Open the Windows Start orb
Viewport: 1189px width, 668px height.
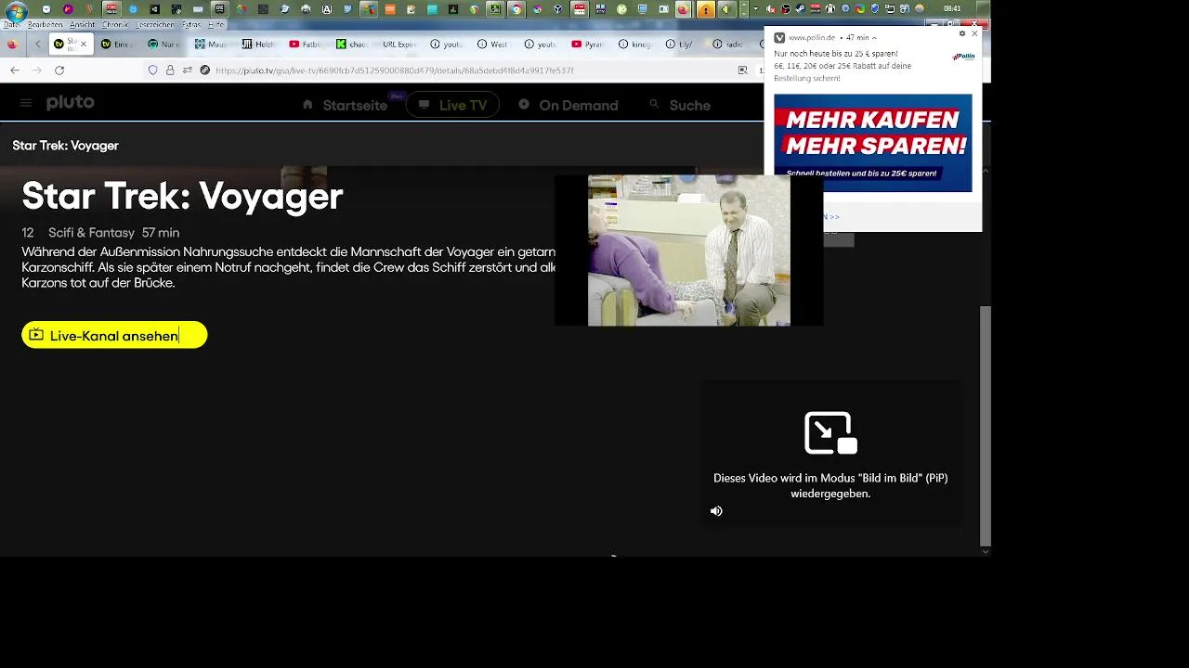pyautogui.click(x=16, y=10)
